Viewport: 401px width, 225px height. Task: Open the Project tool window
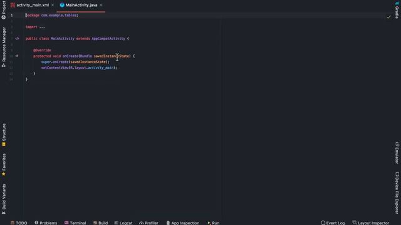point(4,10)
